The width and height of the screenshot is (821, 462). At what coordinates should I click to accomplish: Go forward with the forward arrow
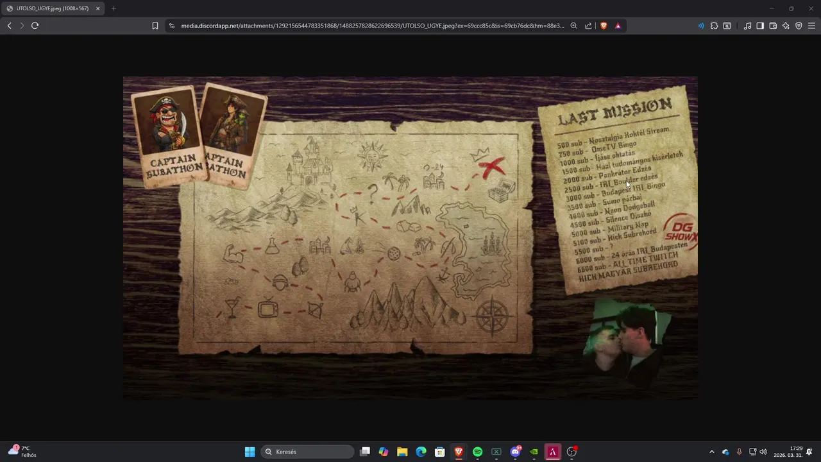click(22, 26)
